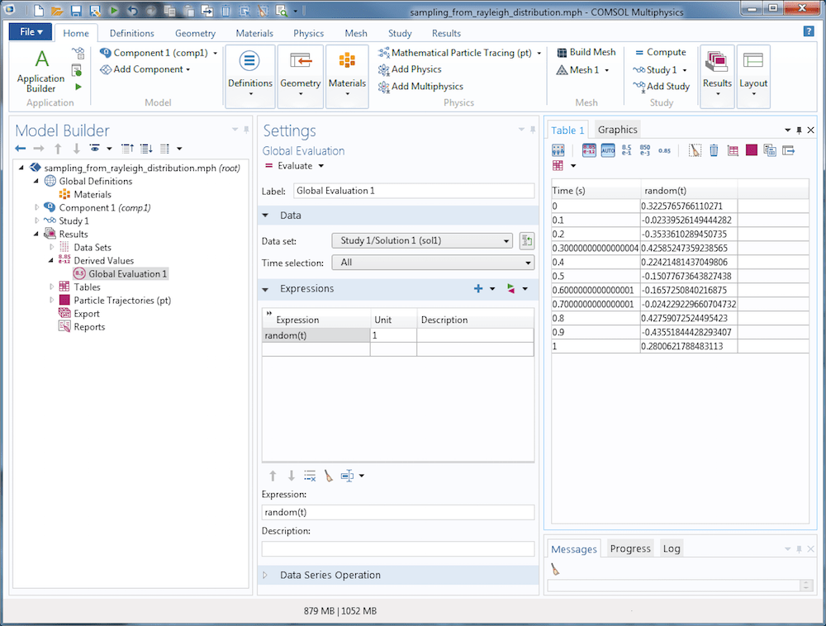The height and width of the screenshot is (626, 826).
Task: Click the Copy Table to Clipboard icon
Action: tap(770, 150)
